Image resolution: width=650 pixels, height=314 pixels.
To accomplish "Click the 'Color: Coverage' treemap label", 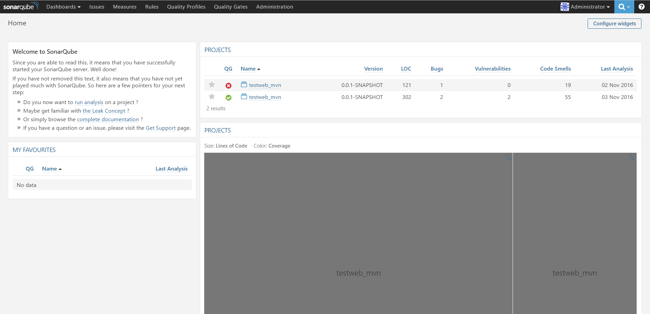I will (x=272, y=146).
